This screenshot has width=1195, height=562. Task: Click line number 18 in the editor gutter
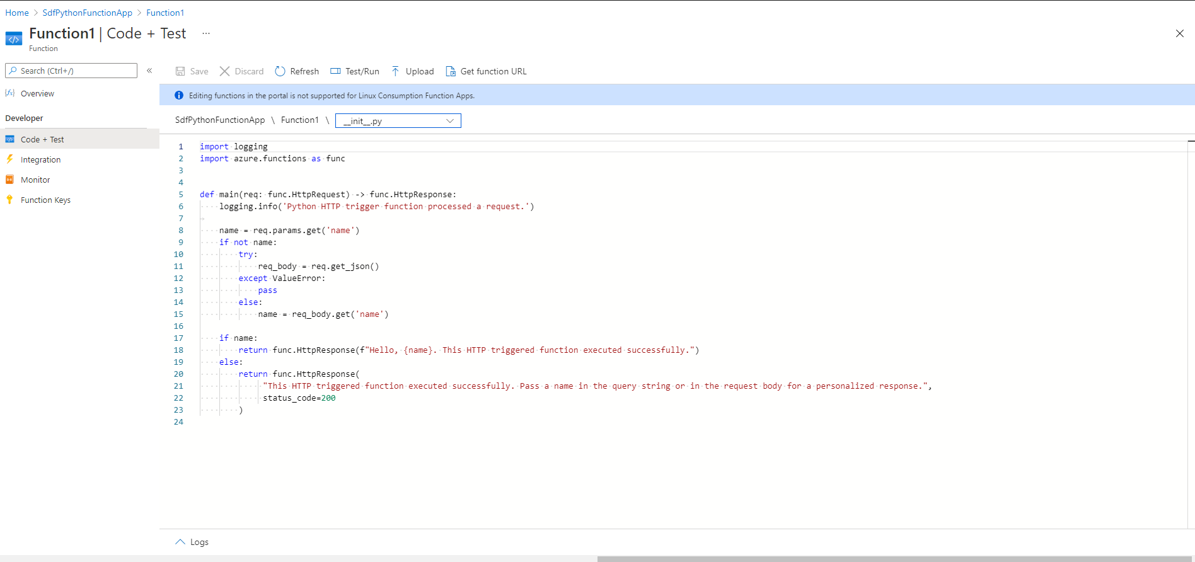tap(178, 350)
